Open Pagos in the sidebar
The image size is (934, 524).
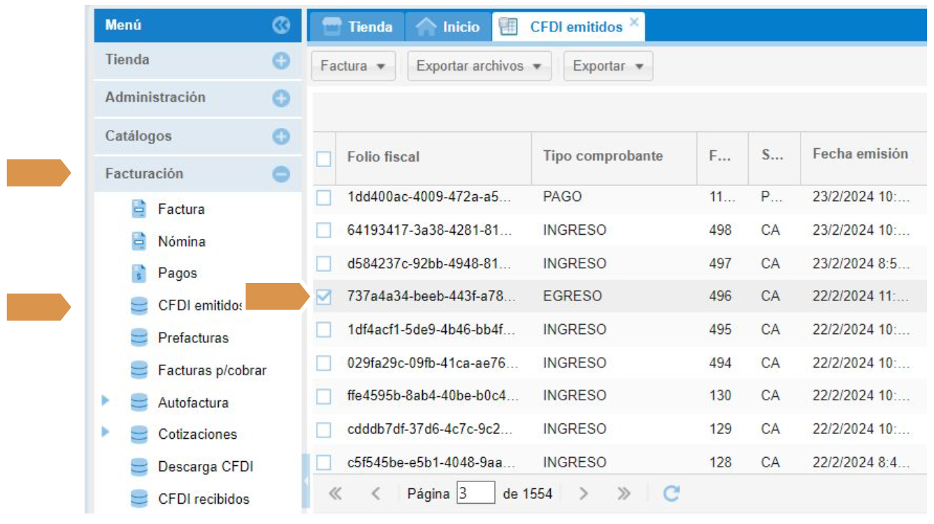coord(177,274)
